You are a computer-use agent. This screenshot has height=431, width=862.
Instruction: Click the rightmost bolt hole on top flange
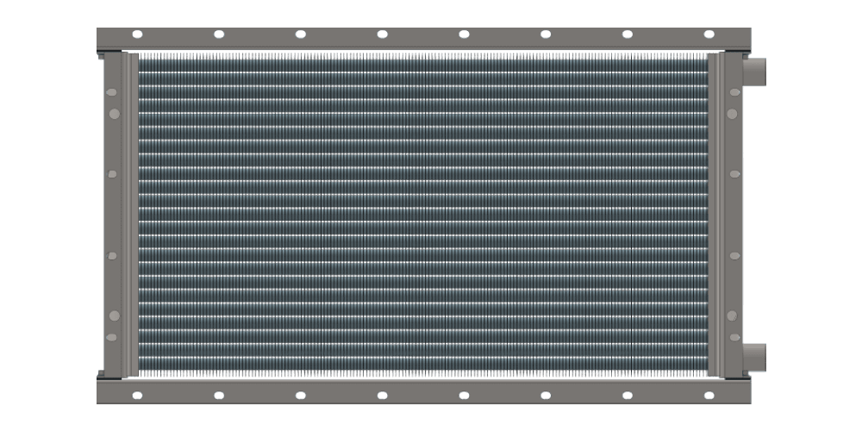tap(709, 34)
